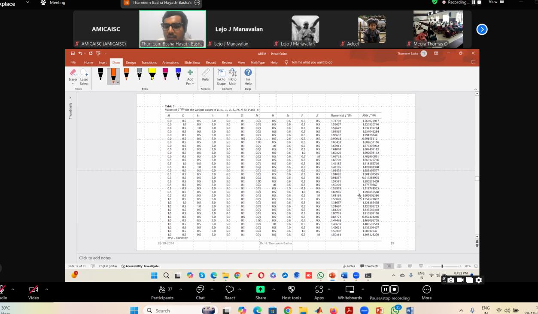538x314 pixels.
Task: Switch to the MathType tab
Action: [x=258, y=62]
